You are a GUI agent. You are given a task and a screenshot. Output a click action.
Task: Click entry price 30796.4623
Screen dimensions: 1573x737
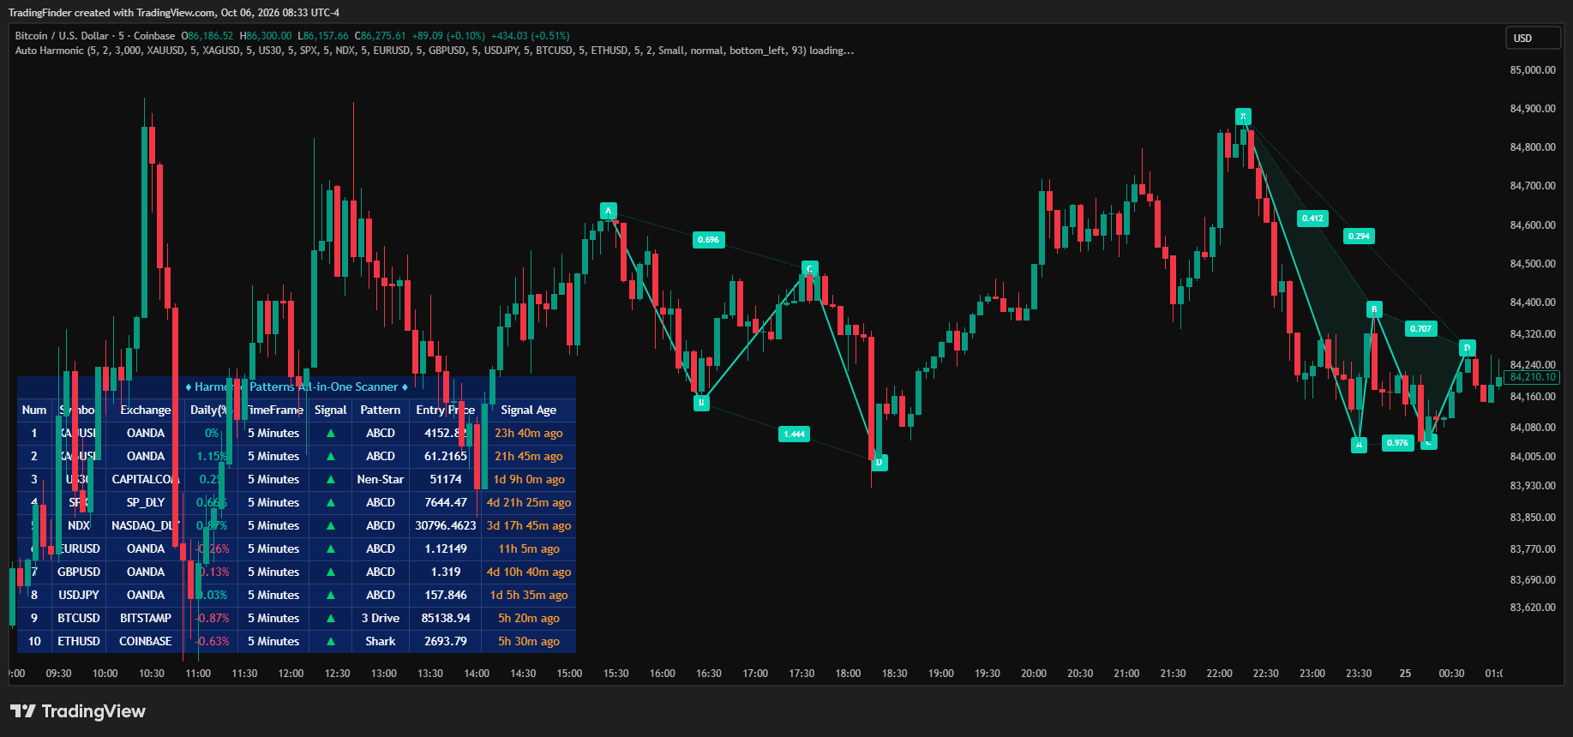(446, 526)
